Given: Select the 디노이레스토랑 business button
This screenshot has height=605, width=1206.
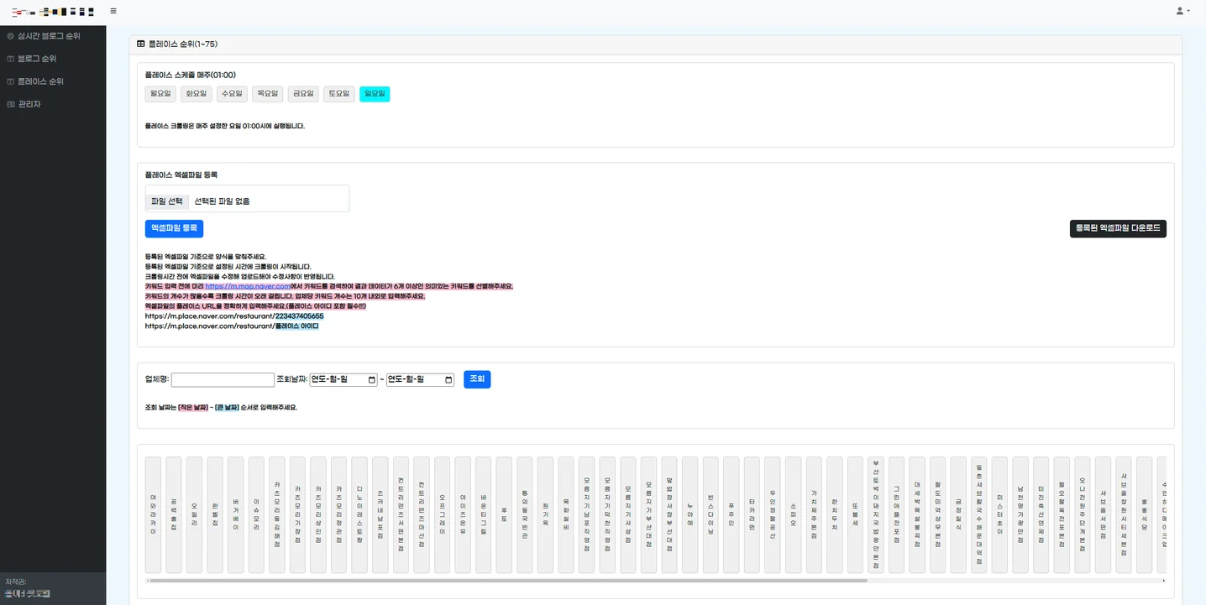Looking at the screenshot, I should [359, 515].
